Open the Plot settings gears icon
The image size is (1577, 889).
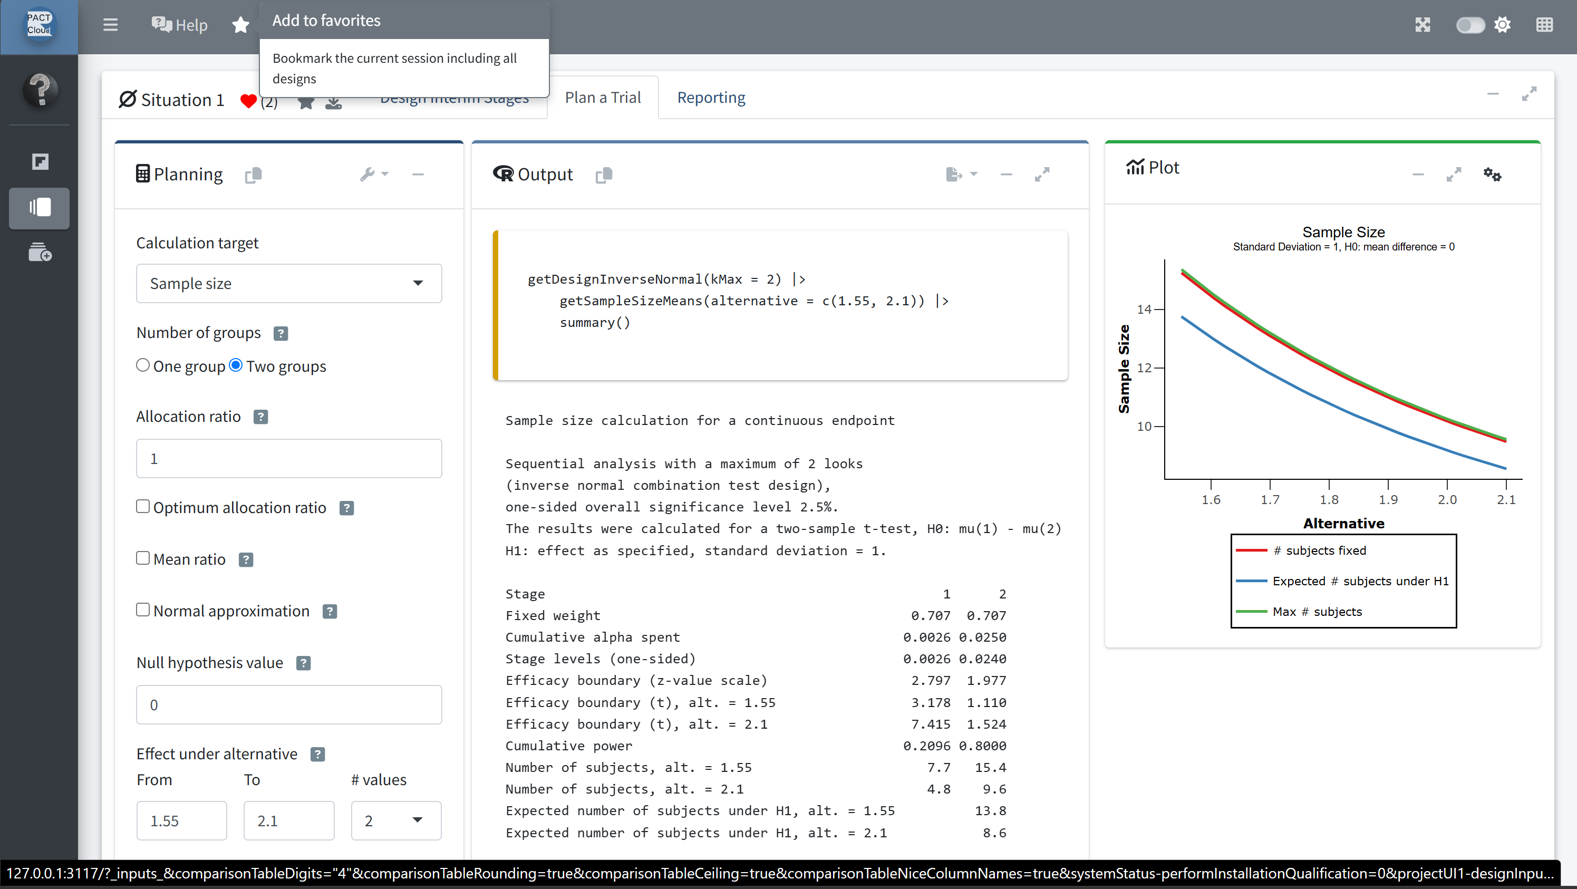(x=1492, y=175)
